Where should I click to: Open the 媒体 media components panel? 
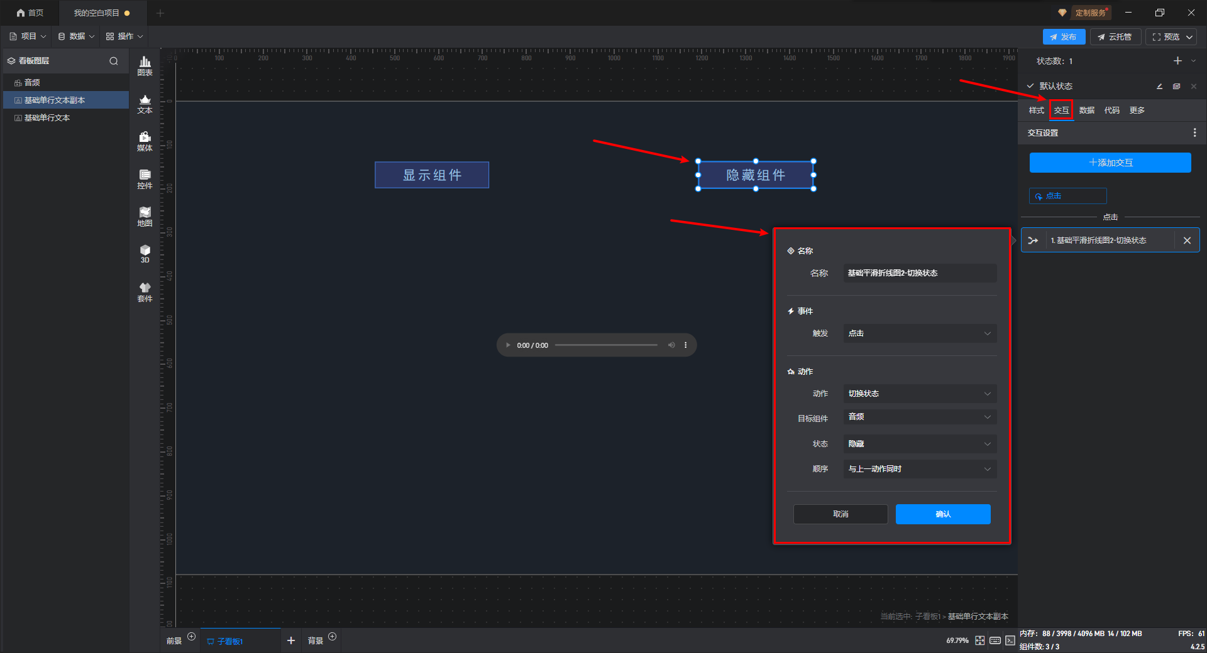(x=145, y=141)
